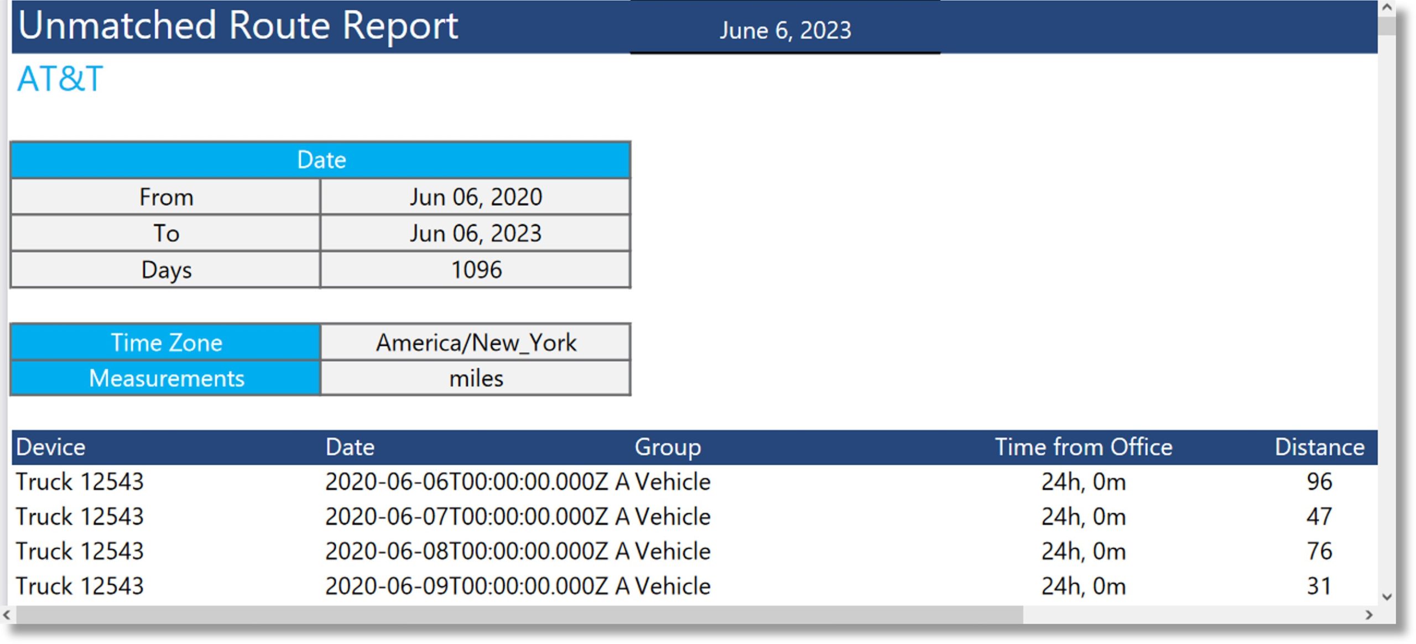This screenshot has height=644, width=1416.
Task: Select 24h, 0m in the distance 31 row
Action: [x=1084, y=586]
